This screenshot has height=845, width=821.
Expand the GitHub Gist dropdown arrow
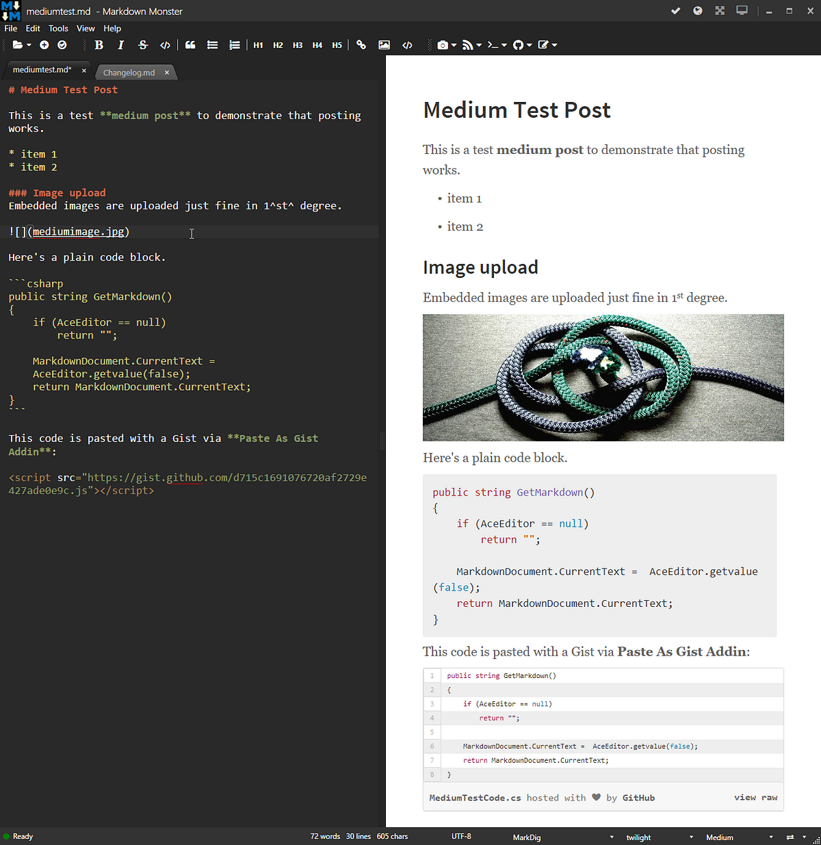tap(530, 45)
